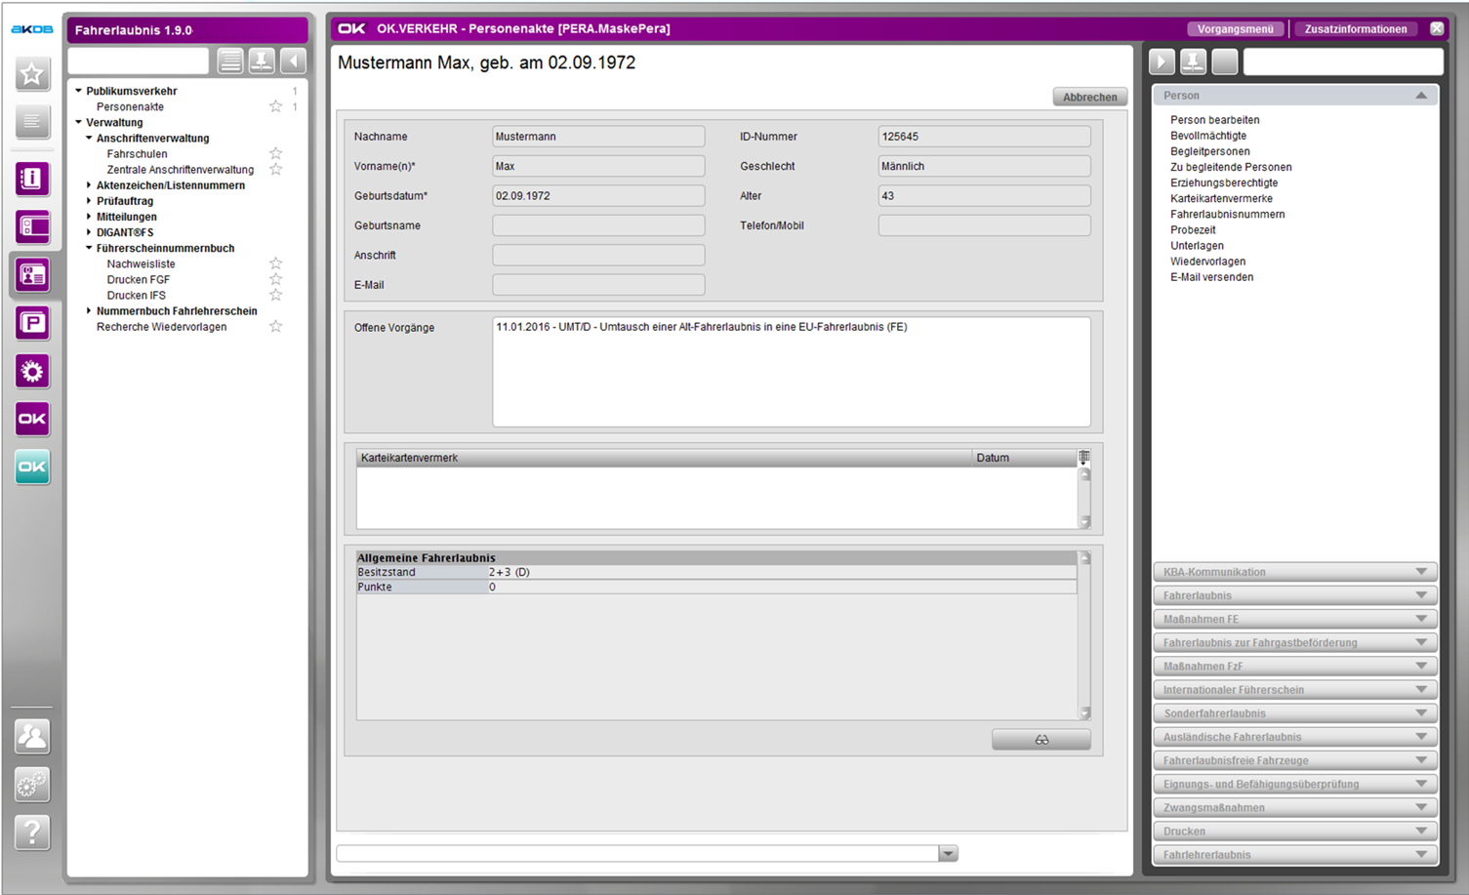Viewport: 1469px width, 895px height.
Task: Toggle favorite star for Recherche Wiedervorlagen
Action: [x=276, y=326]
